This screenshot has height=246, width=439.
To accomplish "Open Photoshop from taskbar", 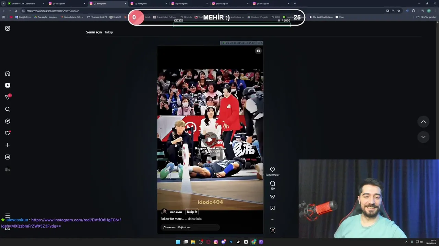I will click(231, 242).
